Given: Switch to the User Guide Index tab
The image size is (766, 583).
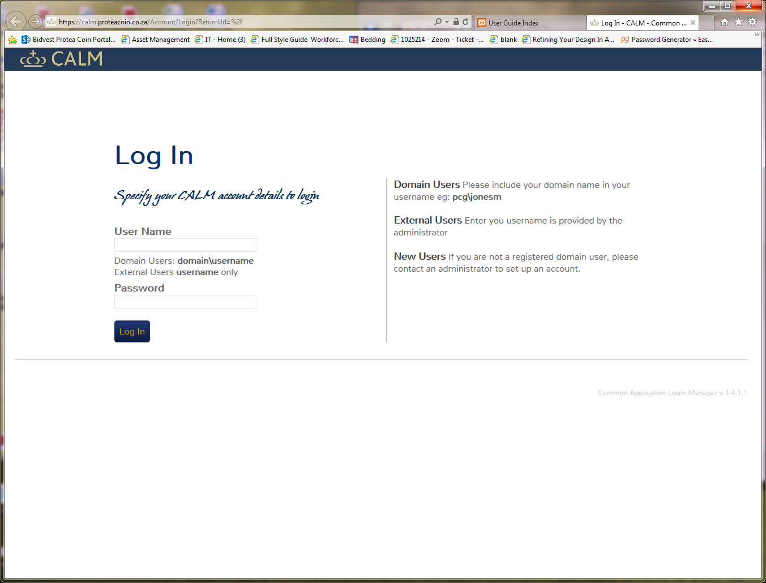Looking at the screenshot, I should [x=530, y=23].
